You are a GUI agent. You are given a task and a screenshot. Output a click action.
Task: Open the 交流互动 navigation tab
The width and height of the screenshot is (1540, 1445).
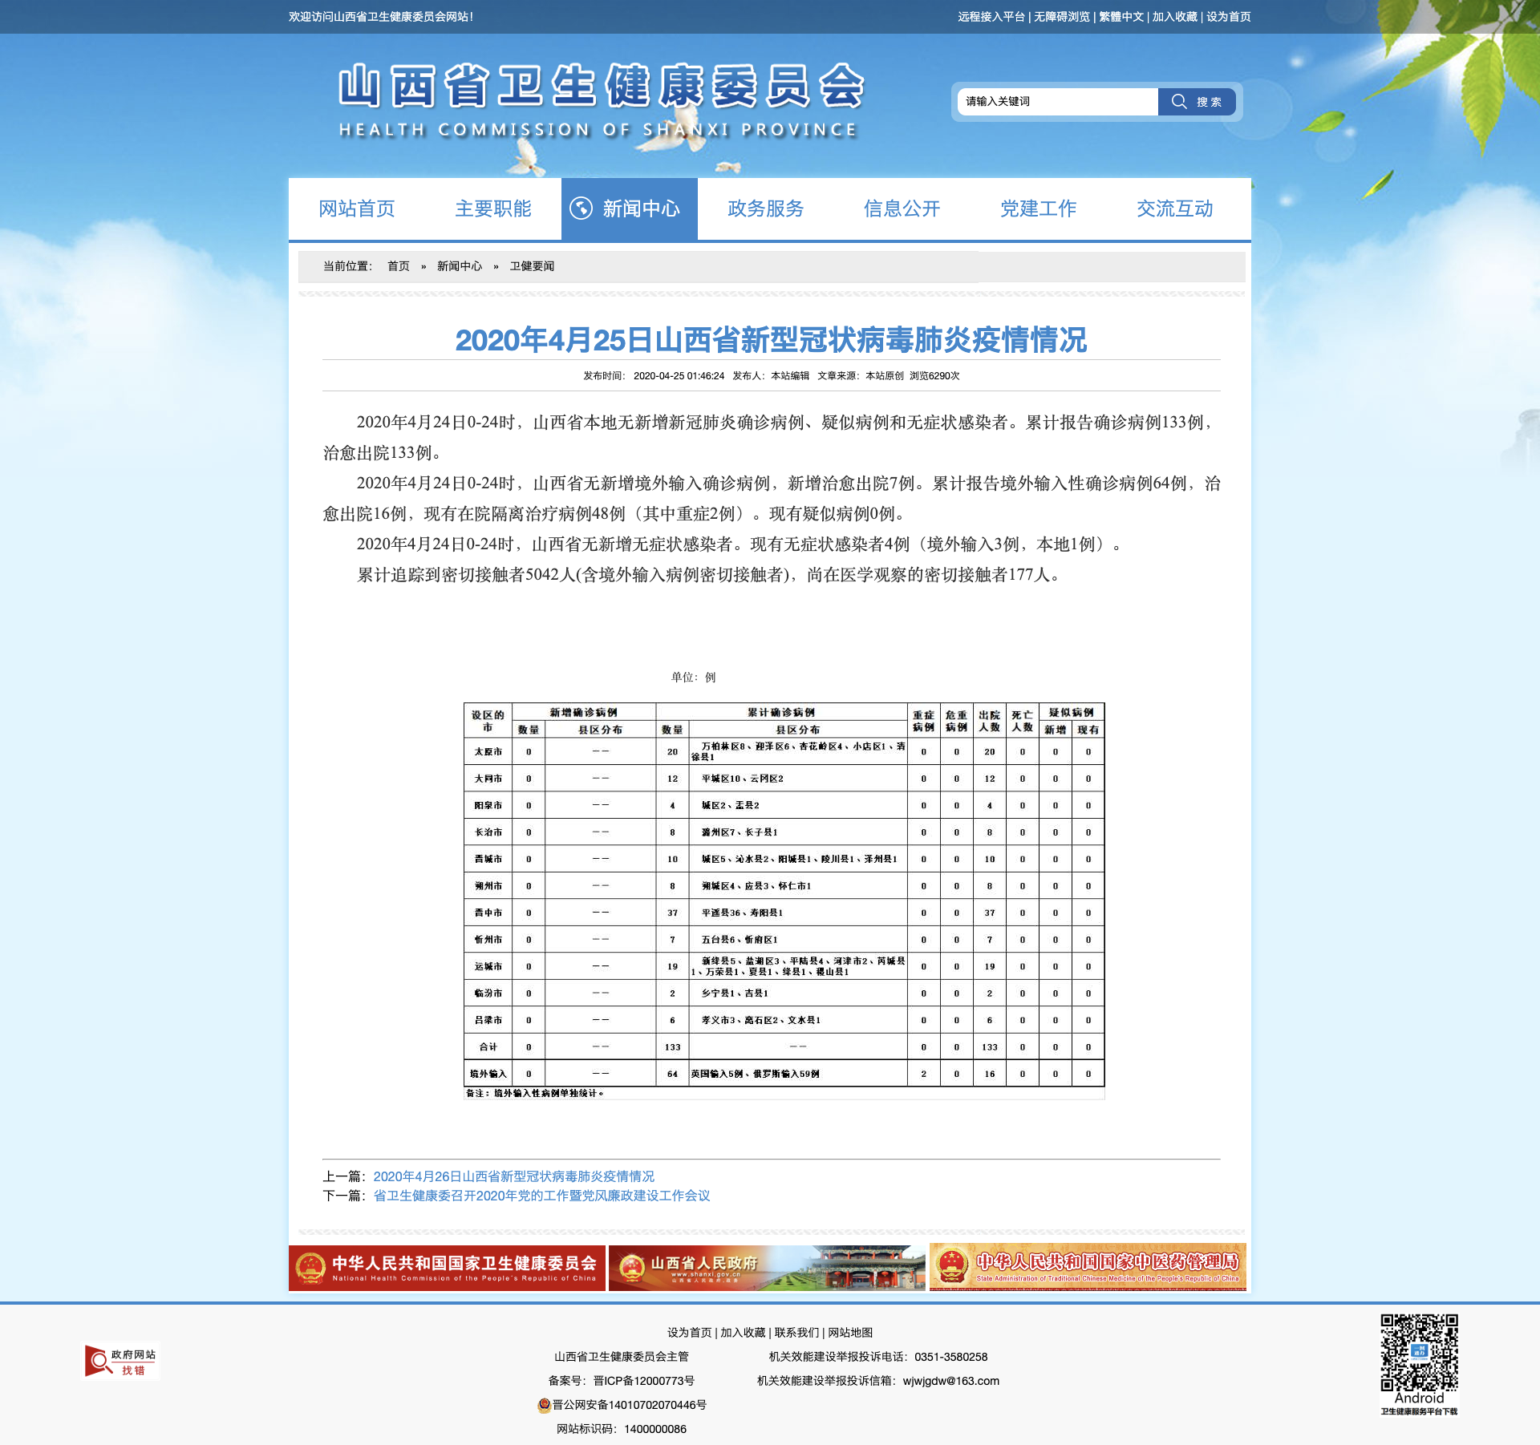point(1175,208)
